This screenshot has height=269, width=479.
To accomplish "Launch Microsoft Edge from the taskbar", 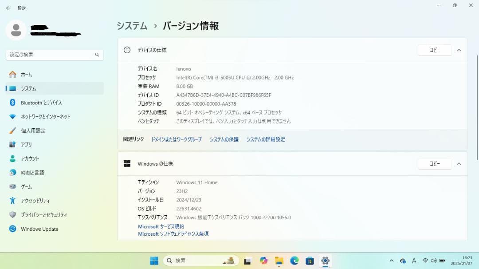I will [294, 261].
